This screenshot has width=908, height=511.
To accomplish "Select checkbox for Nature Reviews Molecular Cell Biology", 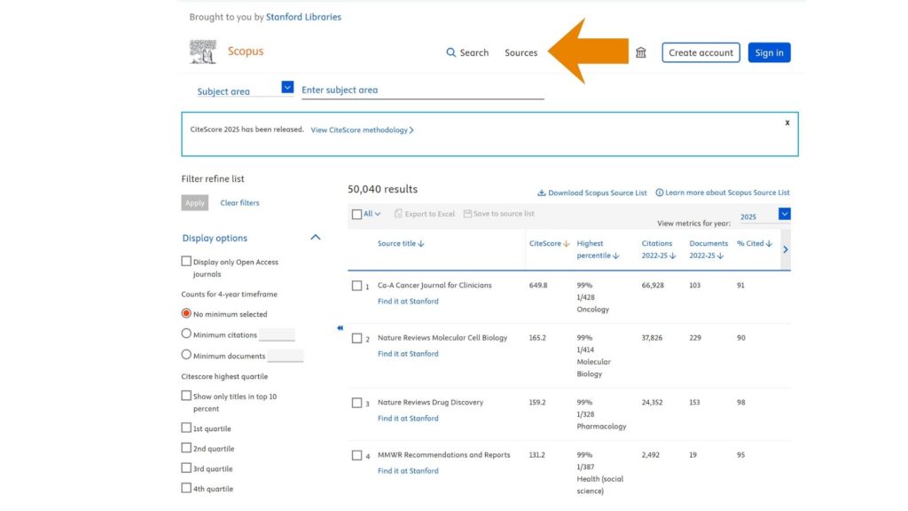I will (x=356, y=338).
